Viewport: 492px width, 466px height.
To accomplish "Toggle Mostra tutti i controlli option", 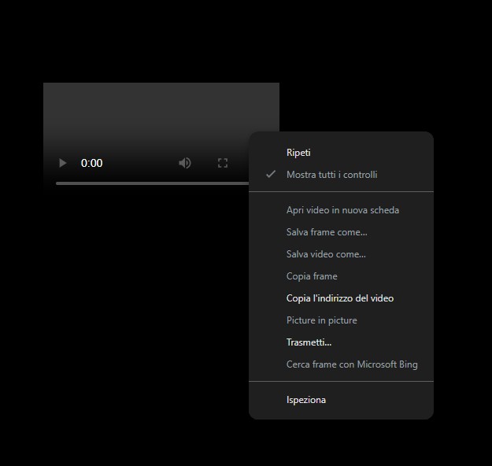I will (x=341, y=175).
